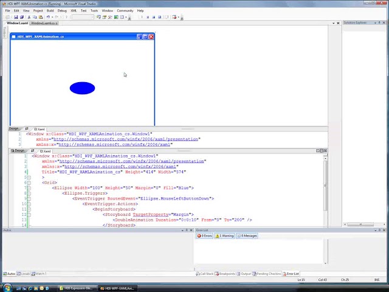Image resolution: width=389 pixels, height=292 pixels.
Task: Open Solution Explorer via toolbar icon
Action: pyautogui.click(x=98, y=17)
